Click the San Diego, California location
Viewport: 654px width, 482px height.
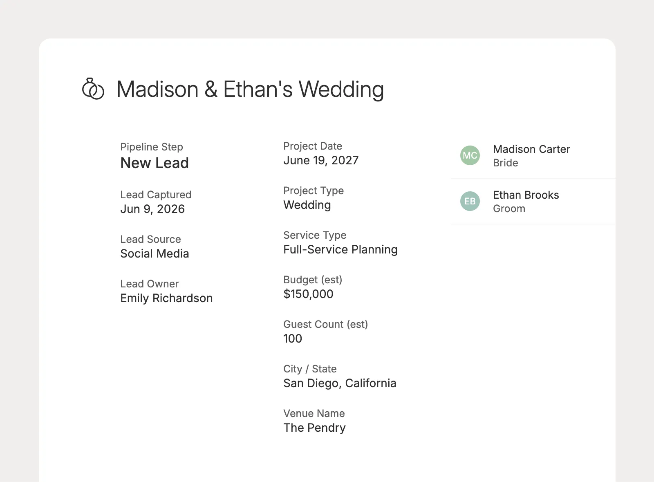click(x=340, y=383)
